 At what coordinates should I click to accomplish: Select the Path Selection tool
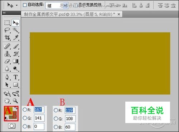pos(7,85)
